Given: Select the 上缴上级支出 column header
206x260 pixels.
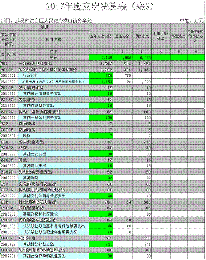Looking at the screenshot, I should [x=160, y=37].
